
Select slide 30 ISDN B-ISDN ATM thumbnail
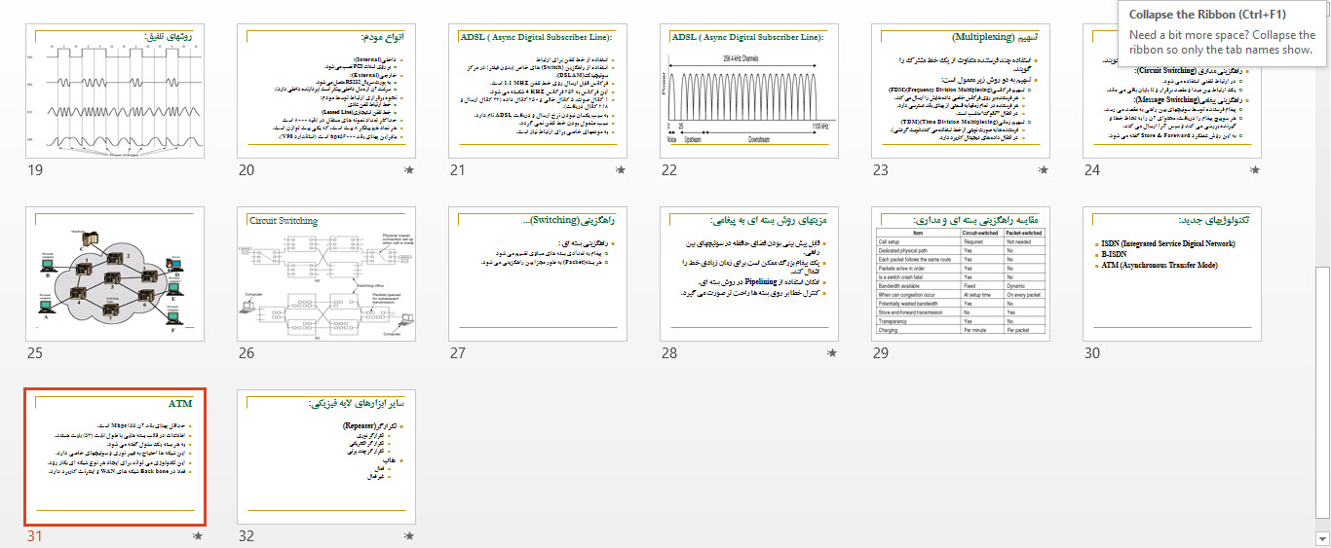pyautogui.click(x=1173, y=274)
